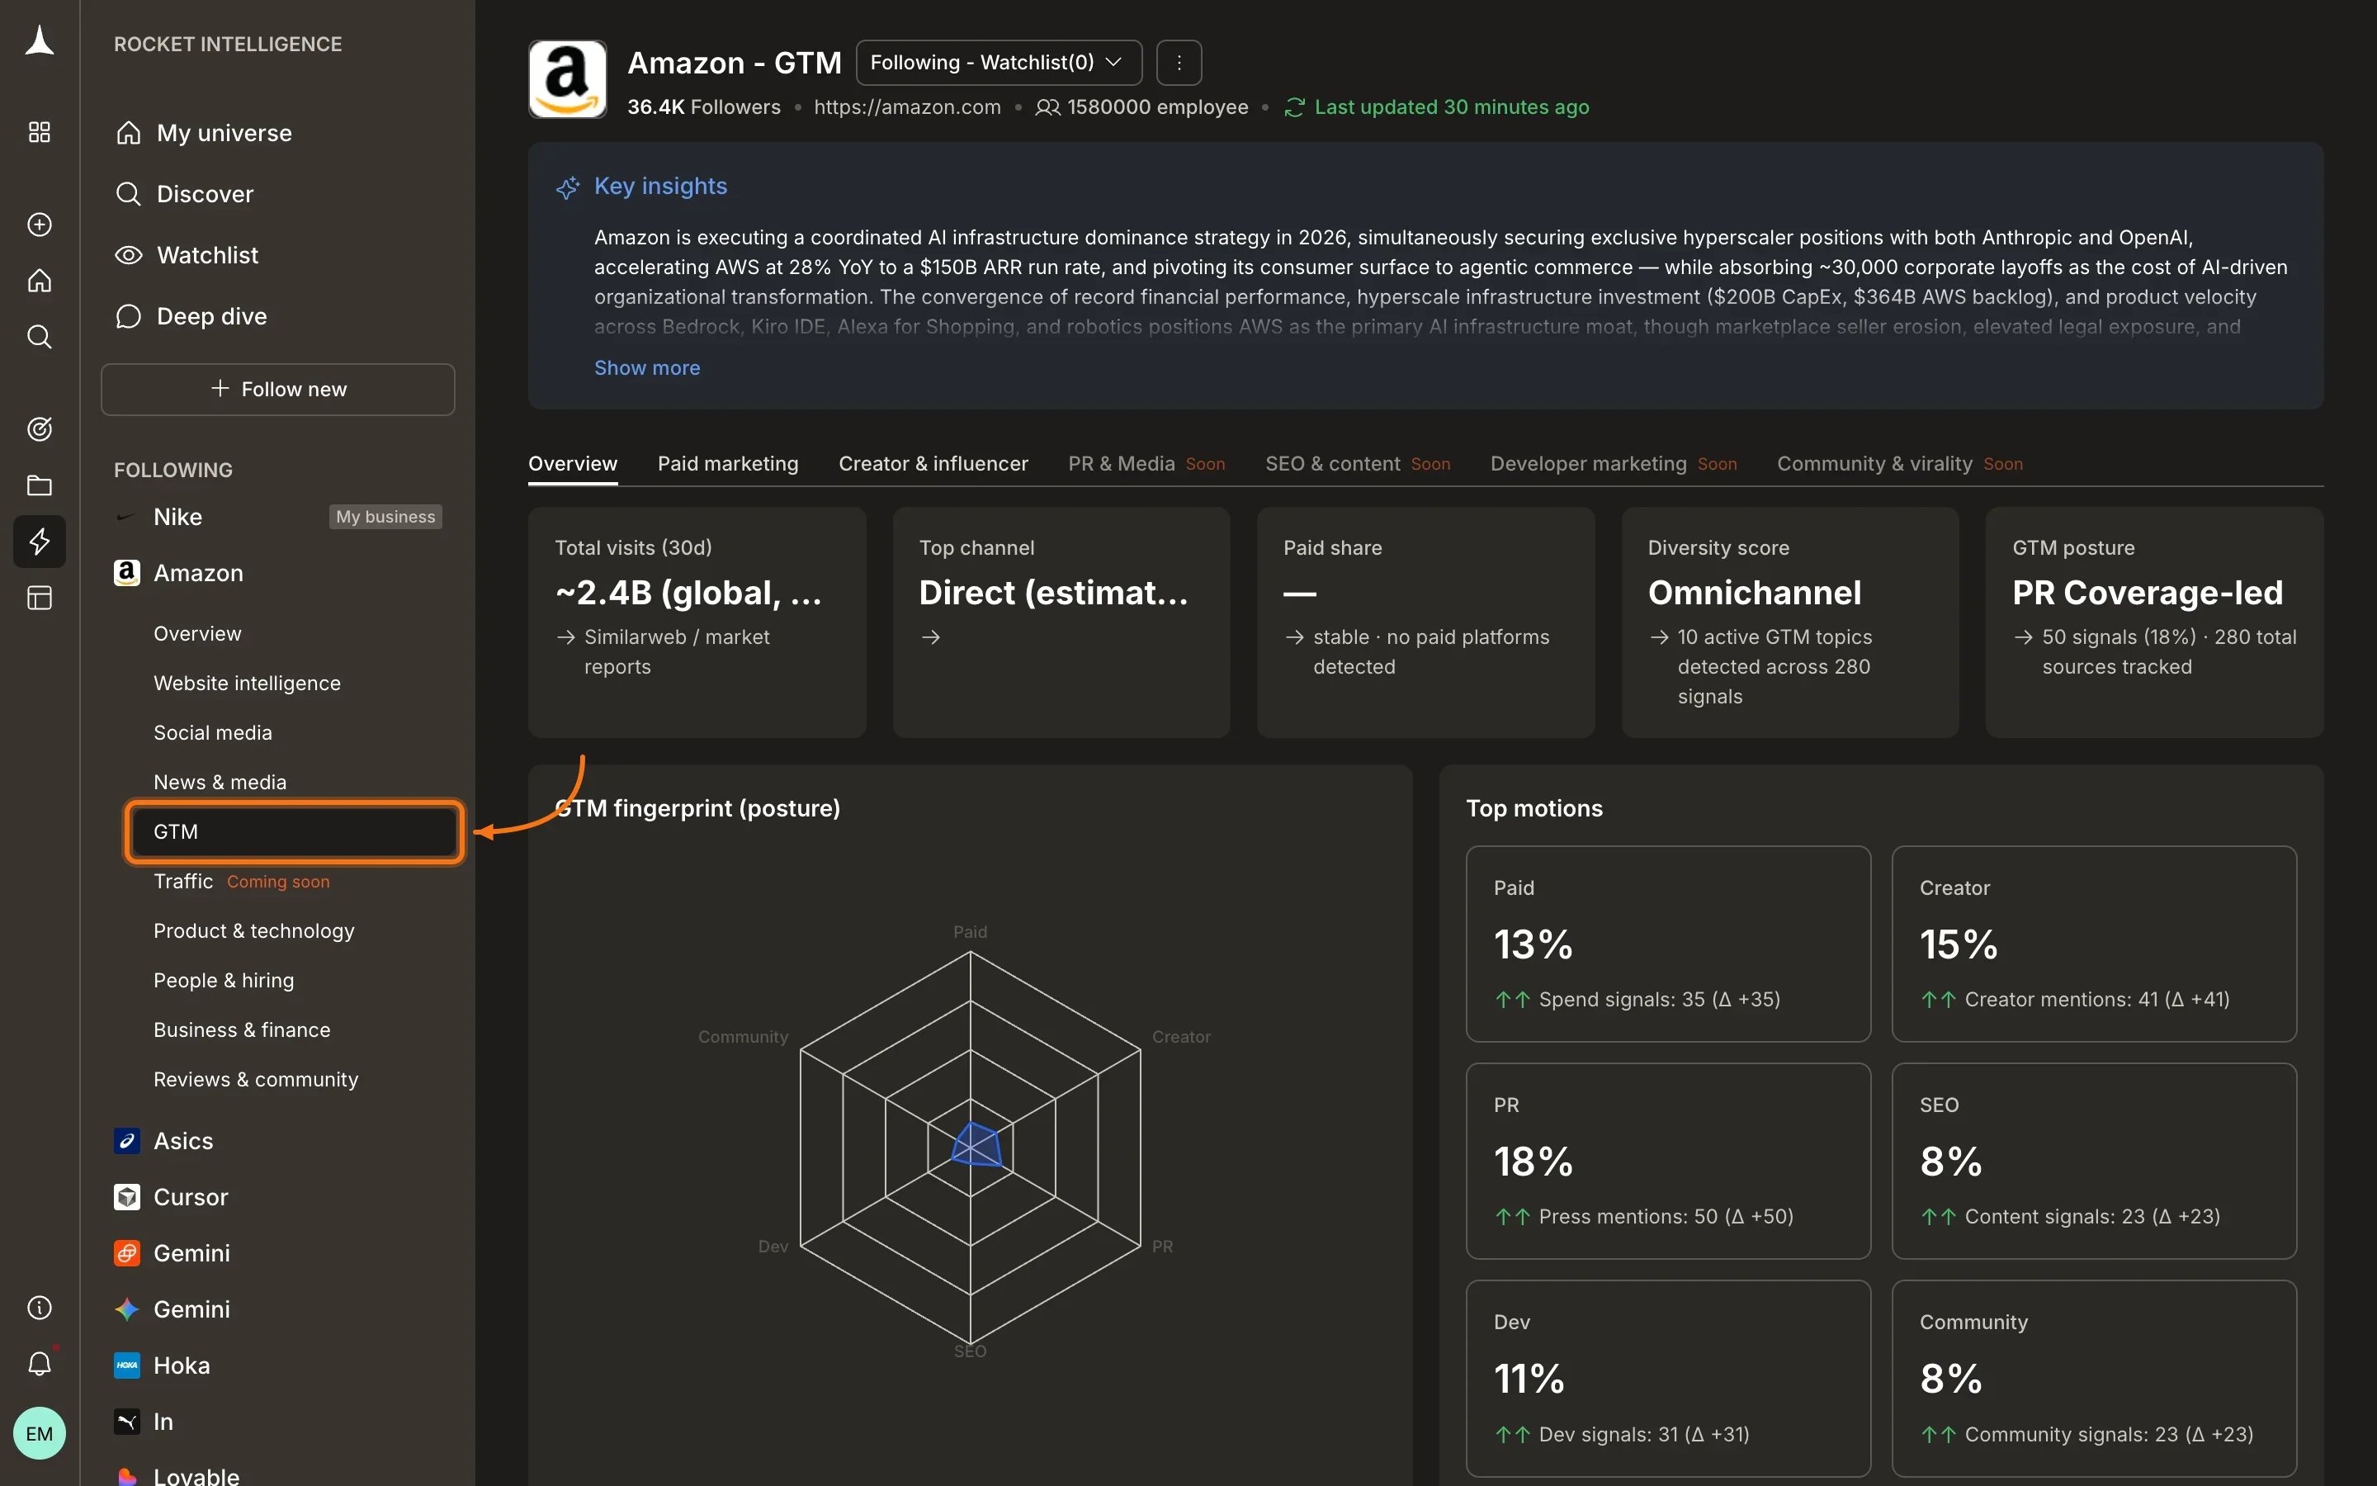Select the GTM sub-item
Viewport: 2377px width, 1486px height.
(x=294, y=831)
